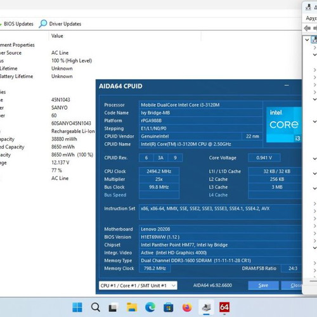Click the Value column header

[57, 36]
